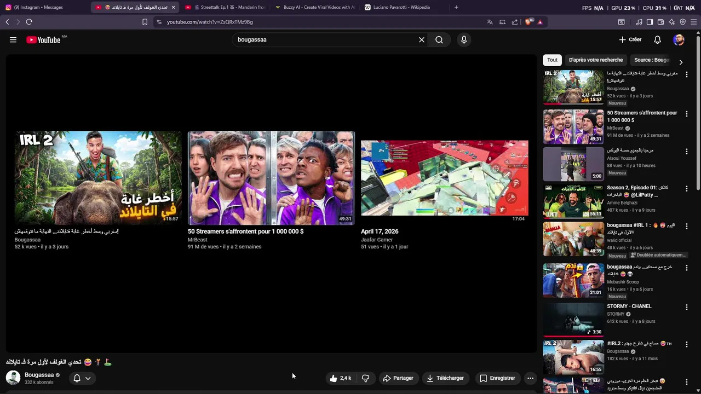Close the current YouTube video tab
The width and height of the screenshot is (701, 394).
point(173,7)
